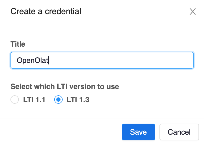Click the filled LTI 1.3 radio circle
The height and width of the screenshot is (143, 204).
pyautogui.click(x=58, y=100)
